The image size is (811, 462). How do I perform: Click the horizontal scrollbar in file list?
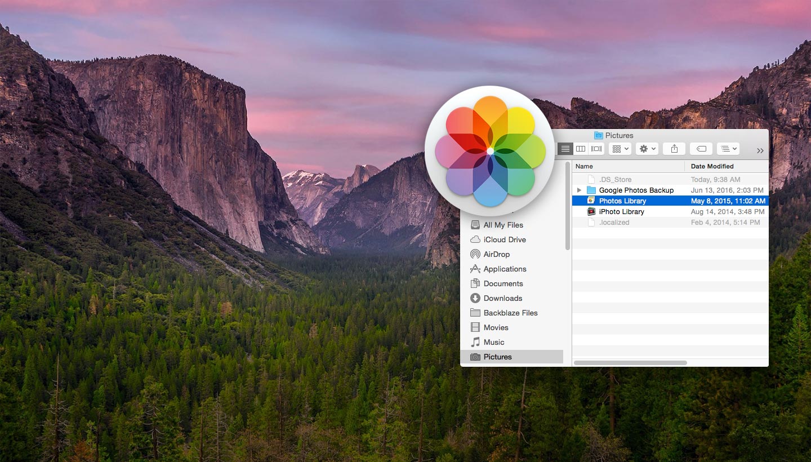pos(630,363)
